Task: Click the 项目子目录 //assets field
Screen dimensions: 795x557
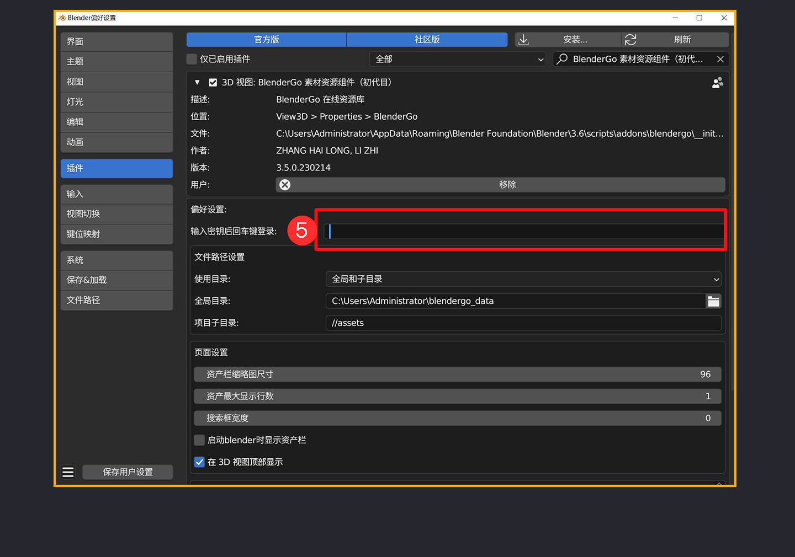Action: pyautogui.click(x=523, y=323)
